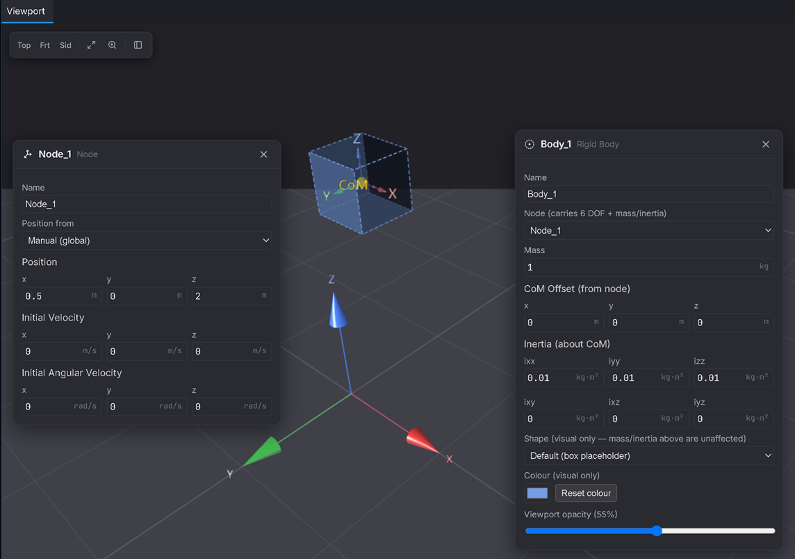Viewport: 795px width, 559px height.
Task: Edit inertia izz value
Action: pyautogui.click(x=734, y=378)
